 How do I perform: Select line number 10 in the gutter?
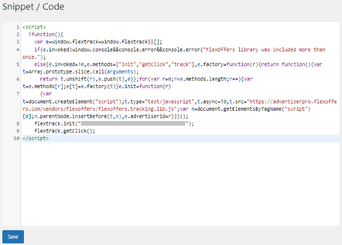pos(17,138)
